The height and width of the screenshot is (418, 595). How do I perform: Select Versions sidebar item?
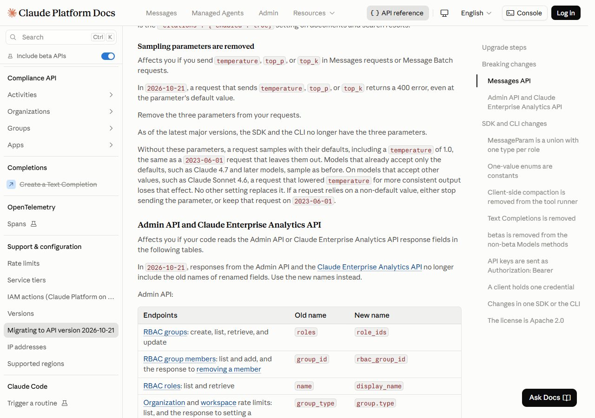[x=61, y=313]
